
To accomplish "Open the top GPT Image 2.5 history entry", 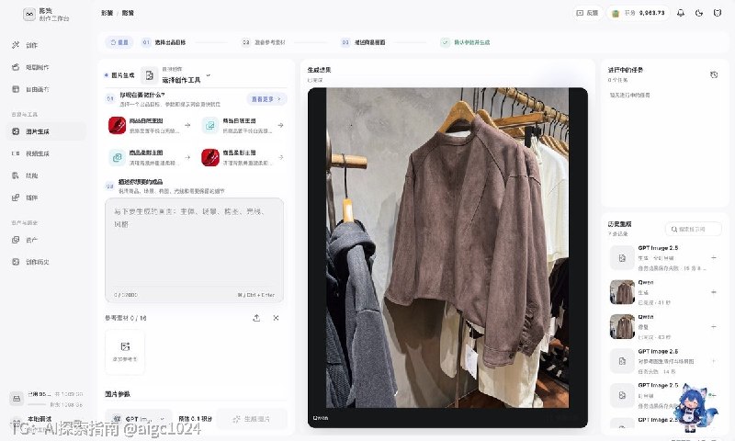I will click(664, 258).
